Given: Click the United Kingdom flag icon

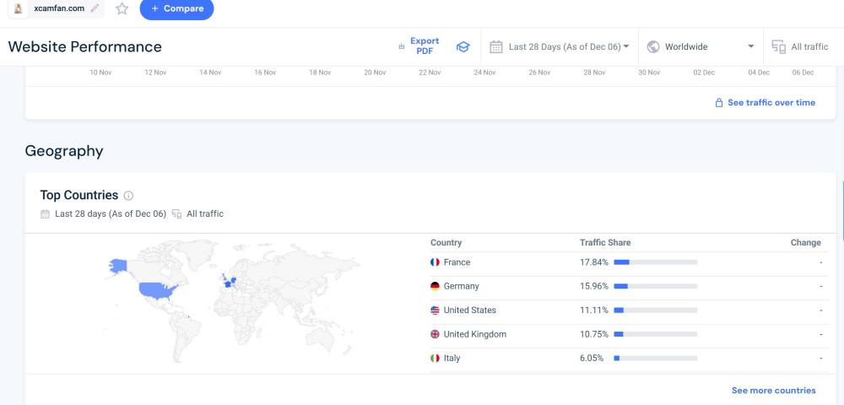Looking at the screenshot, I should coord(435,334).
